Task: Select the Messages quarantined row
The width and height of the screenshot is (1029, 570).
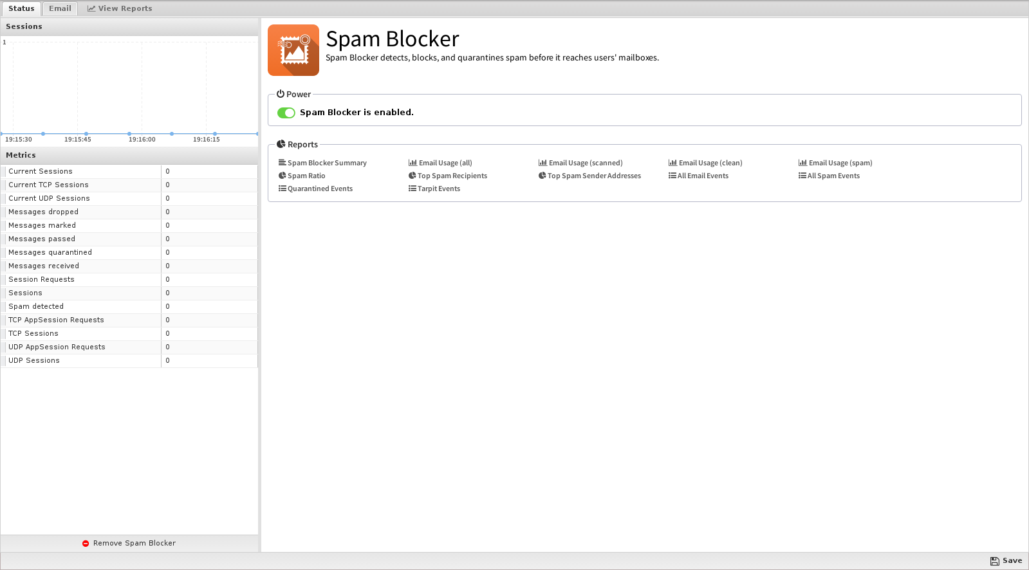Action: click(x=129, y=252)
